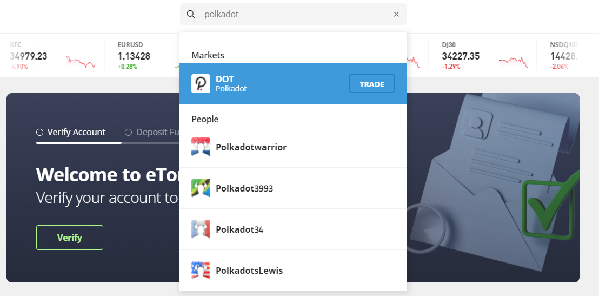Click Polkadot3993's avatar icon
The width and height of the screenshot is (599, 296).
coord(201,188)
